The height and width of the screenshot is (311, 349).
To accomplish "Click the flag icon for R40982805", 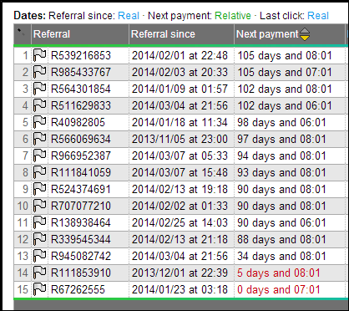I will 39,122.
